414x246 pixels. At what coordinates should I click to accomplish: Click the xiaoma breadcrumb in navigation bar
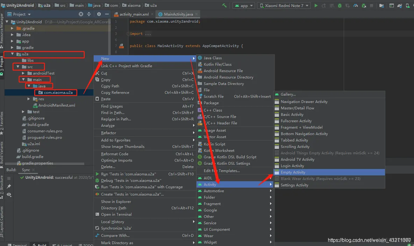point(131,5)
